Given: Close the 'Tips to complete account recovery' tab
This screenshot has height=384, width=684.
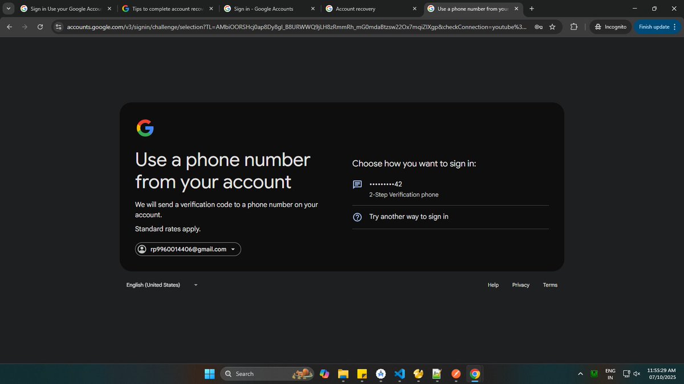Looking at the screenshot, I should 211,9.
